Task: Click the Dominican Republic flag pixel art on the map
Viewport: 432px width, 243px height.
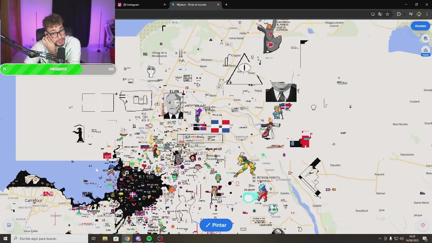Action: tap(220, 126)
